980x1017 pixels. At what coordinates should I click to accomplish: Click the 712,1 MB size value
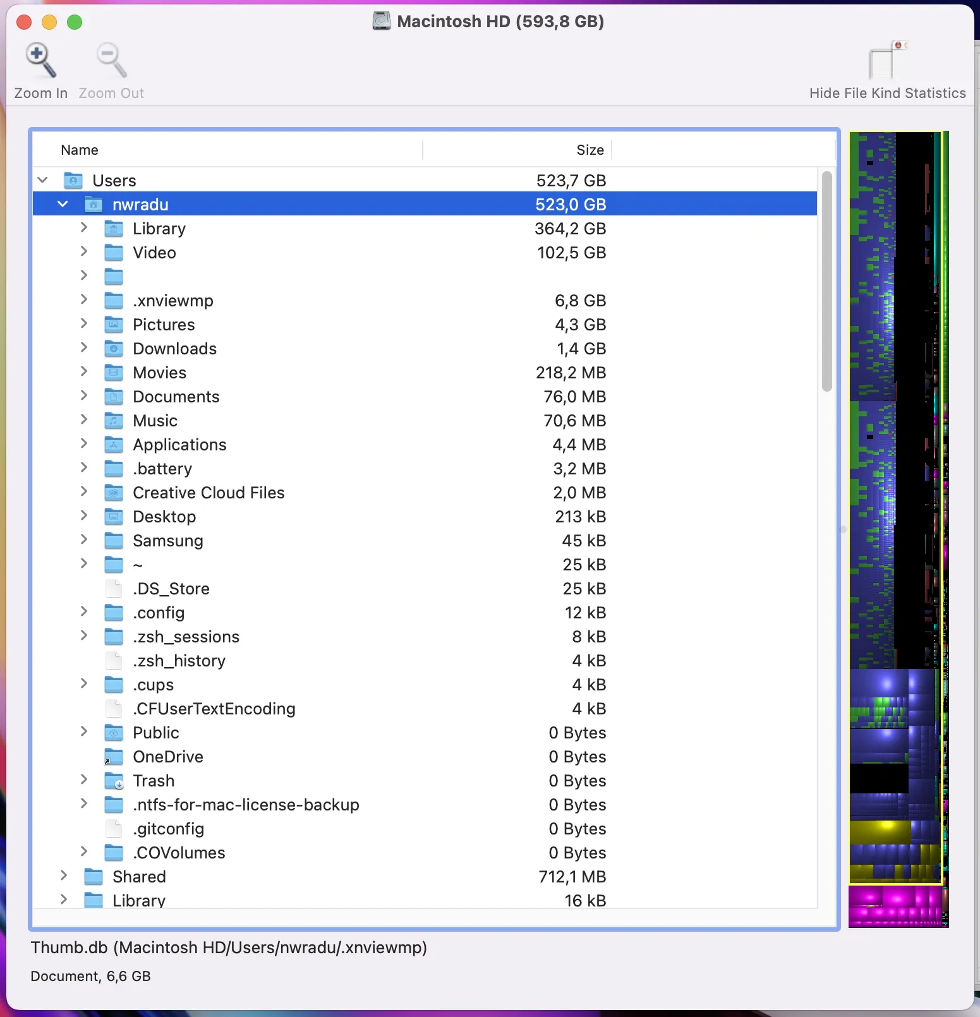(x=572, y=877)
